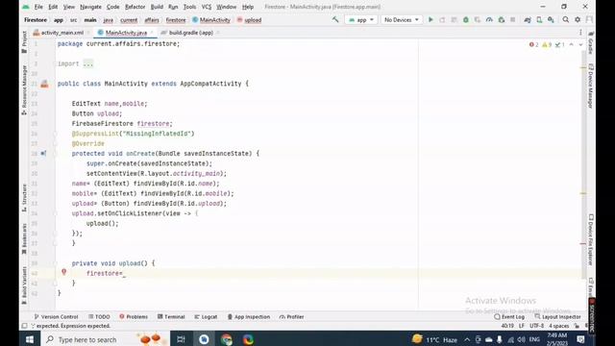
Task: Open the Resource Manager tool window
Action: tap(24, 90)
